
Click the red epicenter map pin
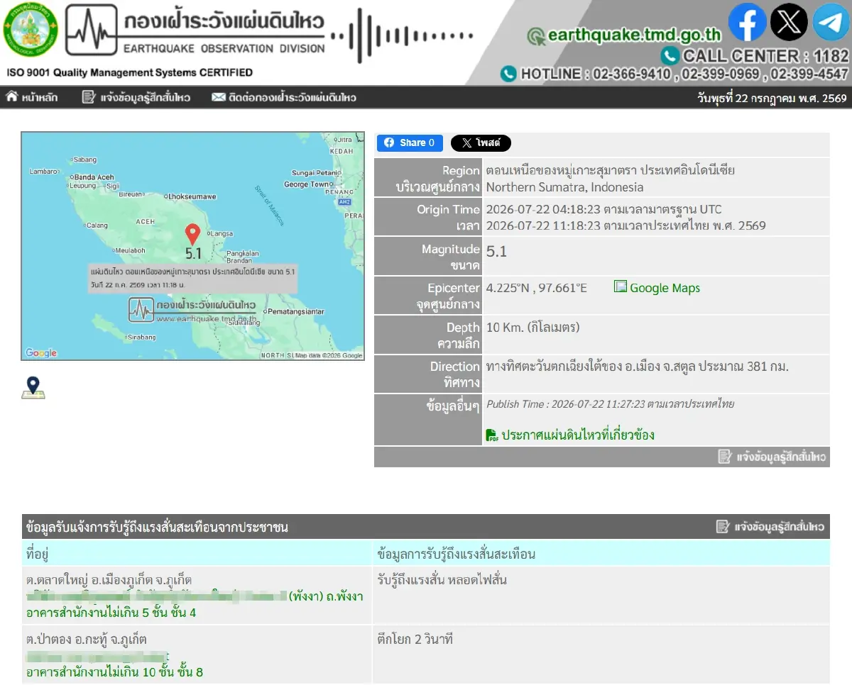[192, 235]
